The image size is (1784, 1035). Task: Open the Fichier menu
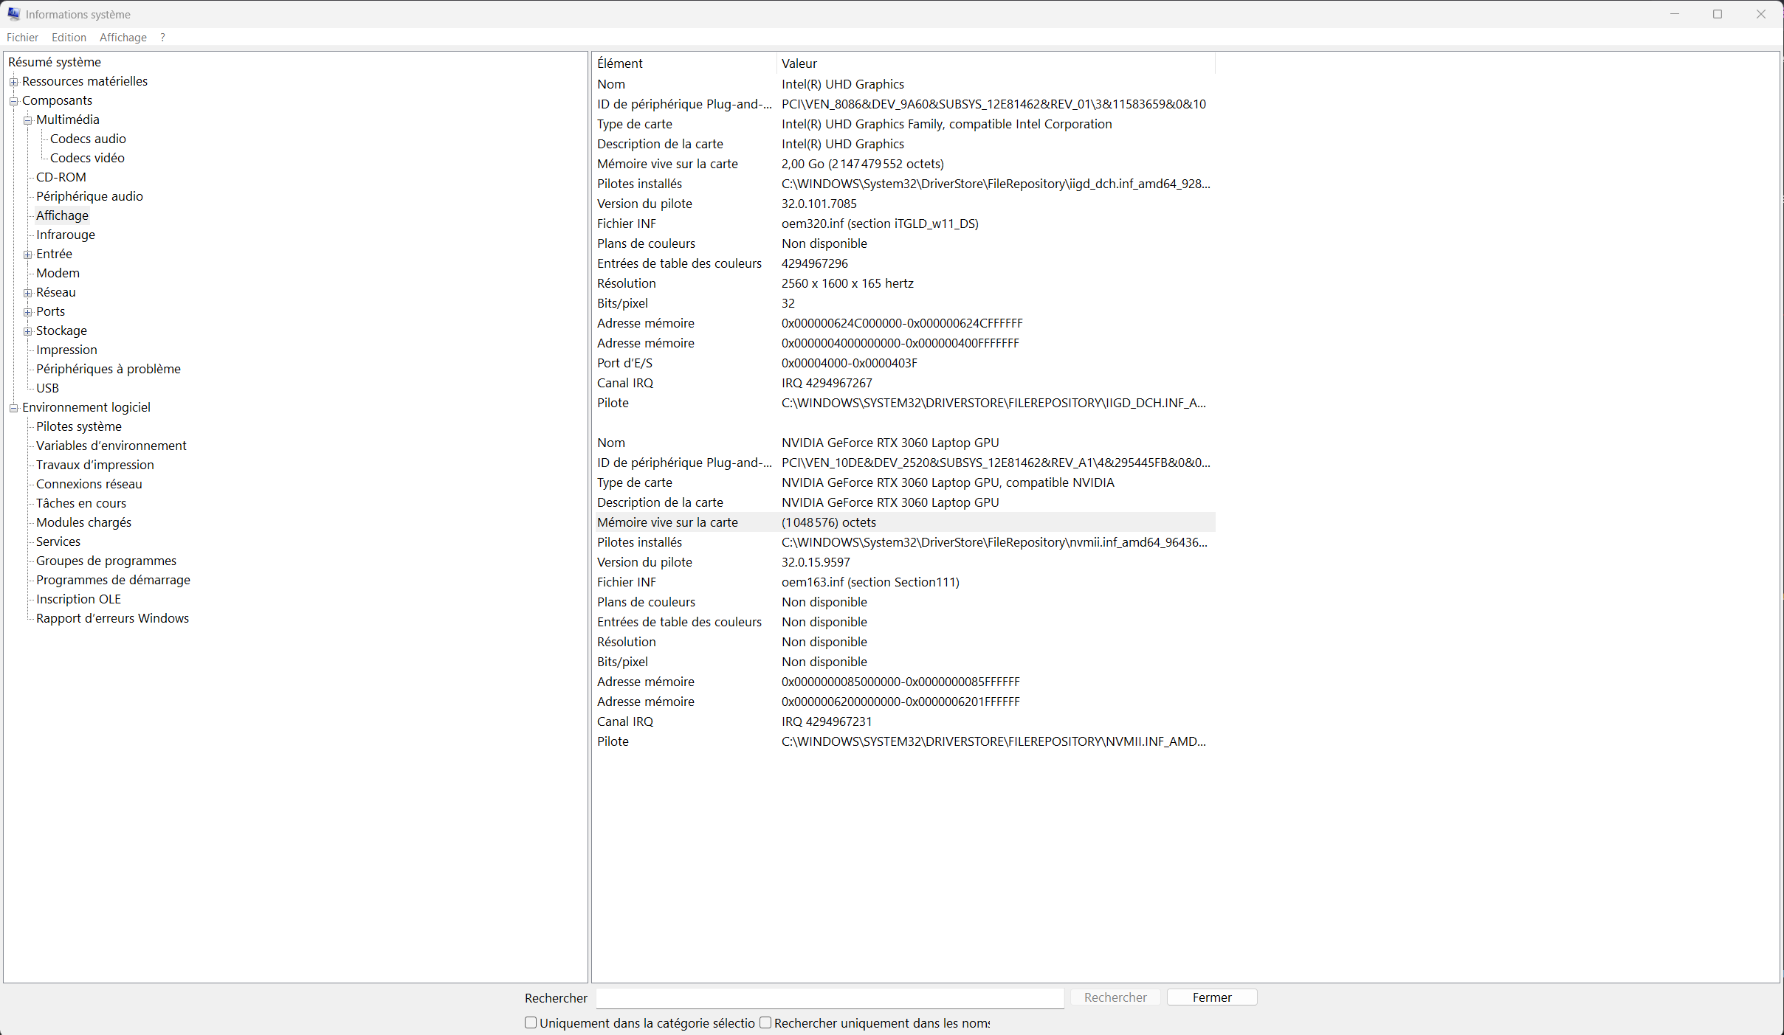tap(22, 38)
